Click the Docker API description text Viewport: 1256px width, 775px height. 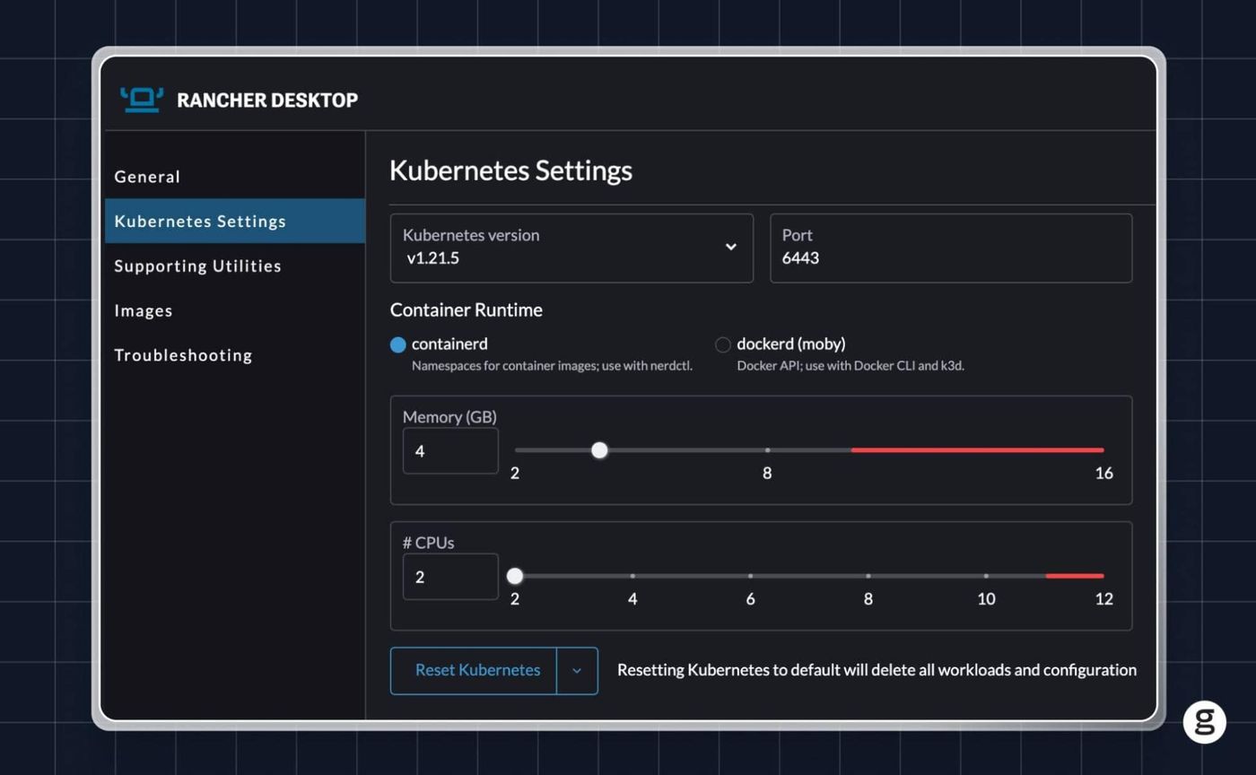850,366
